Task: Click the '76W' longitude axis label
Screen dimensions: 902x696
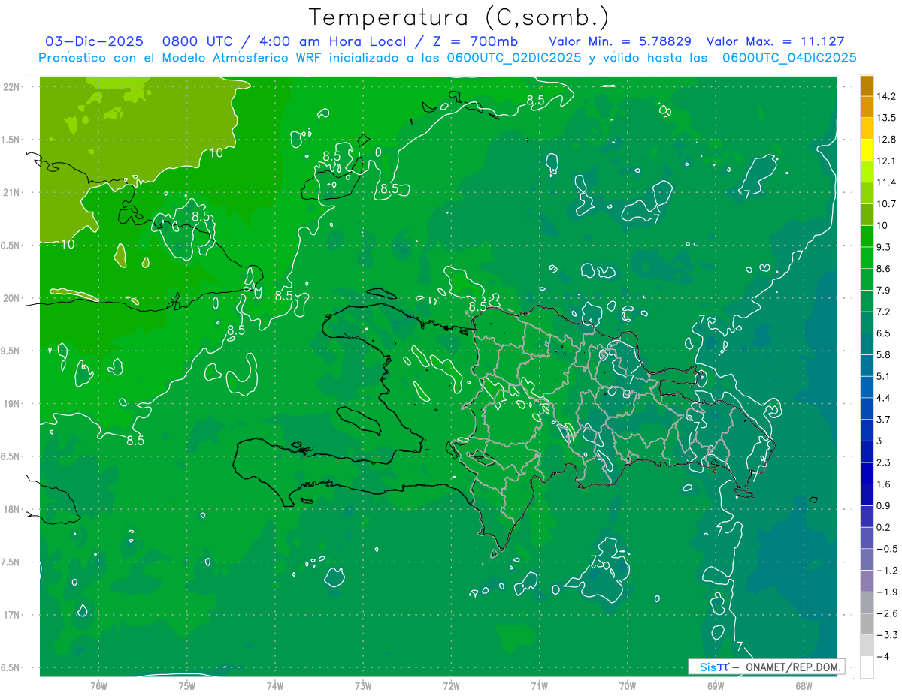Action: pyautogui.click(x=98, y=686)
